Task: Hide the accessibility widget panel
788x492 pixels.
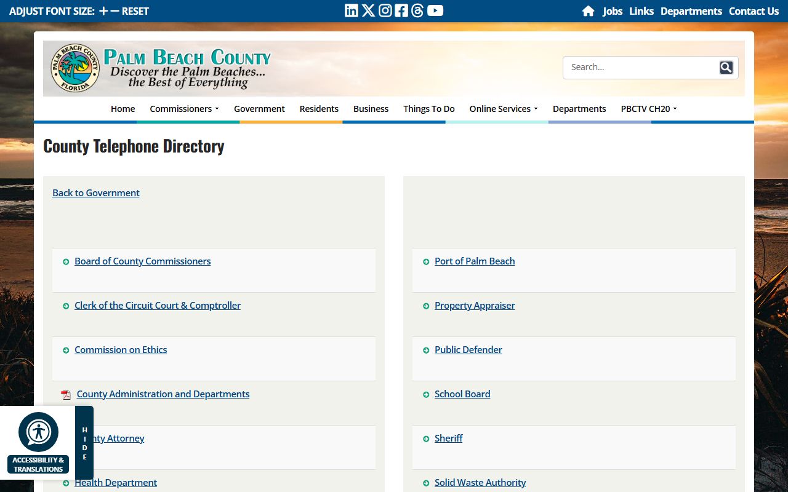Action: (x=84, y=443)
